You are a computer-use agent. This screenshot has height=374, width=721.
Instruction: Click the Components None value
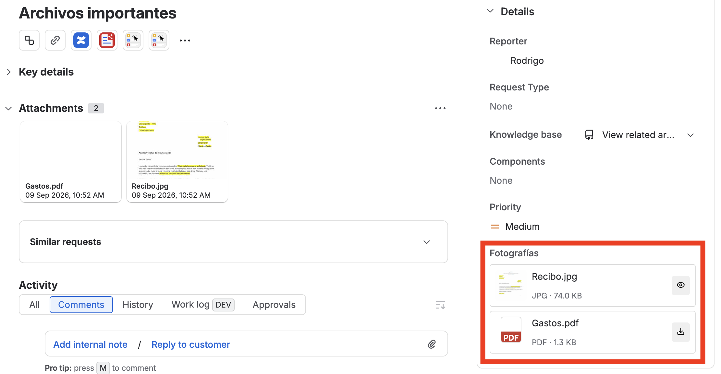[501, 181]
